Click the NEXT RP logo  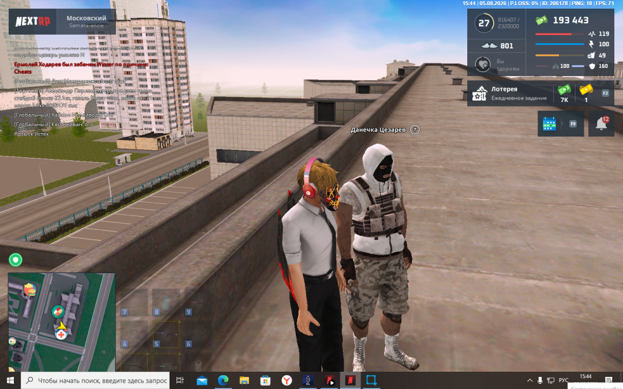(32, 21)
